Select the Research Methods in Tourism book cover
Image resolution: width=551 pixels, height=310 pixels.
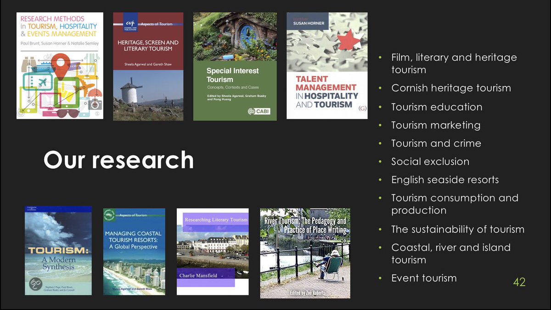click(60, 66)
